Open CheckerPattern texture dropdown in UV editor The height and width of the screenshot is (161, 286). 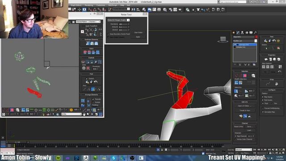88,22
